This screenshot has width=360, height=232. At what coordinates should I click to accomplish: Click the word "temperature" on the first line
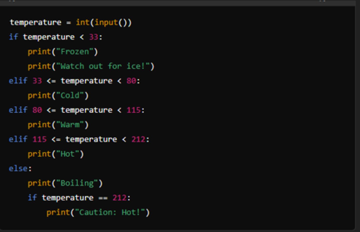point(35,22)
